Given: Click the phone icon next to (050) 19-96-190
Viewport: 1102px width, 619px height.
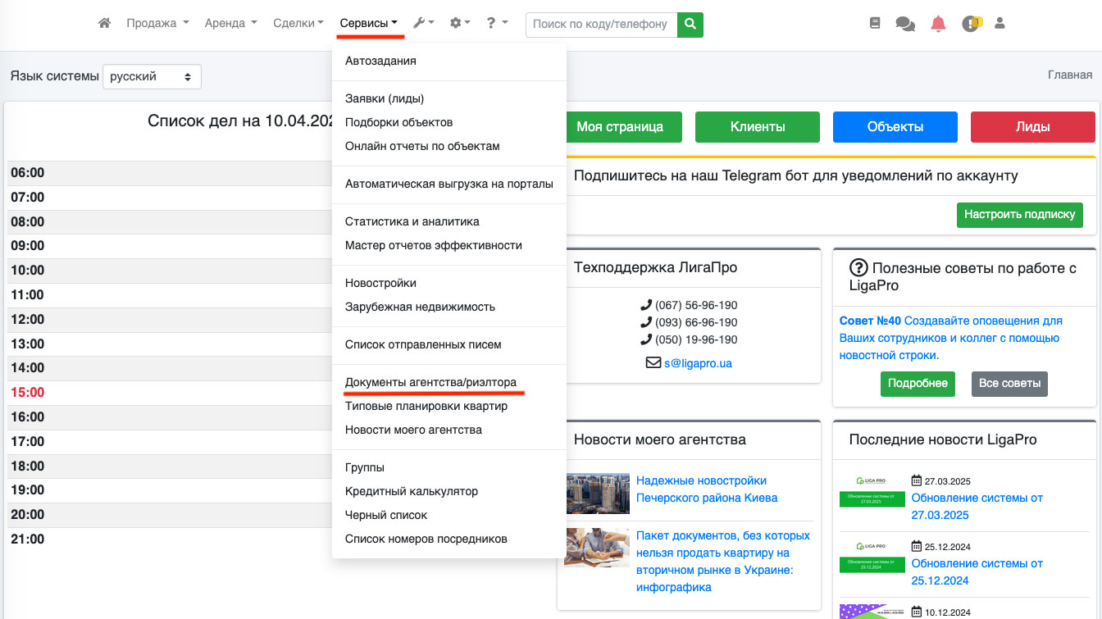Looking at the screenshot, I should click(x=646, y=339).
